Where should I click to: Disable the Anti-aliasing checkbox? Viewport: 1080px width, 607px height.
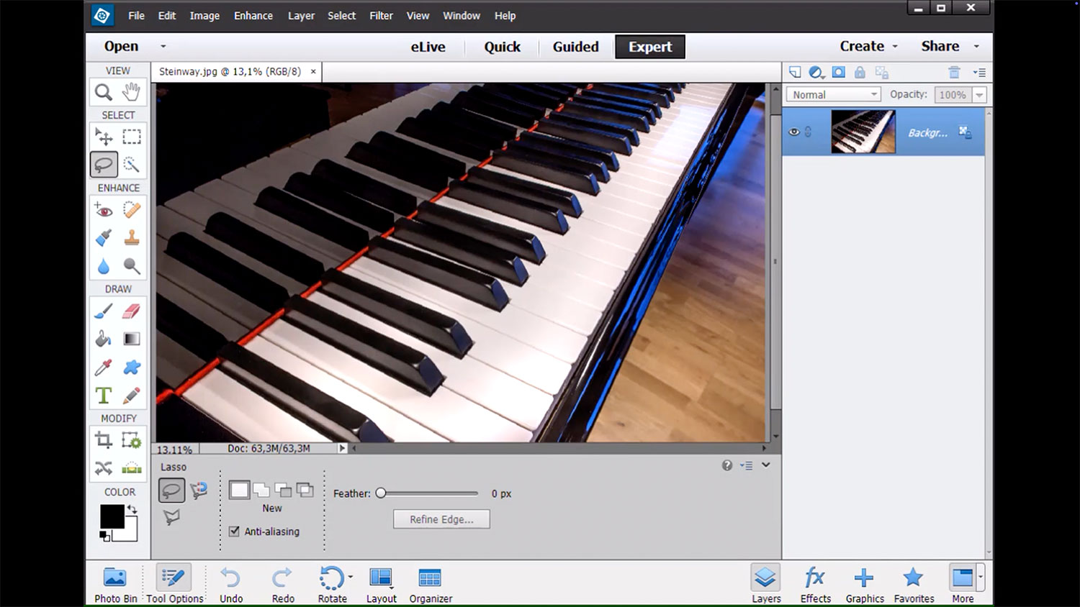234,531
